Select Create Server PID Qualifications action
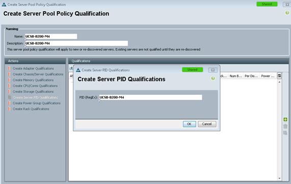The image size is (291, 184). point(35,97)
